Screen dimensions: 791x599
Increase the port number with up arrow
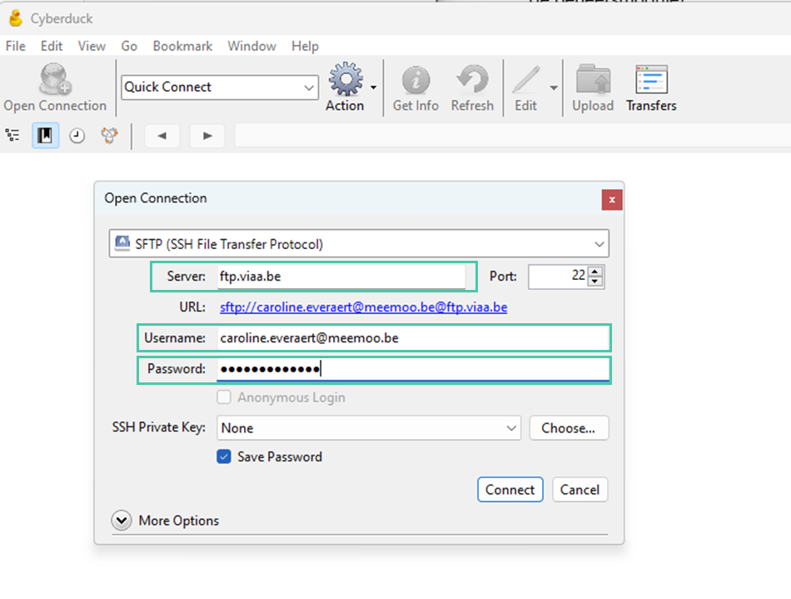point(595,272)
